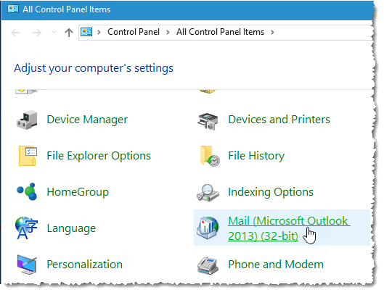Click the File History folder icon
The width and height of the screenshot is (384, 295).
point(210,156)
